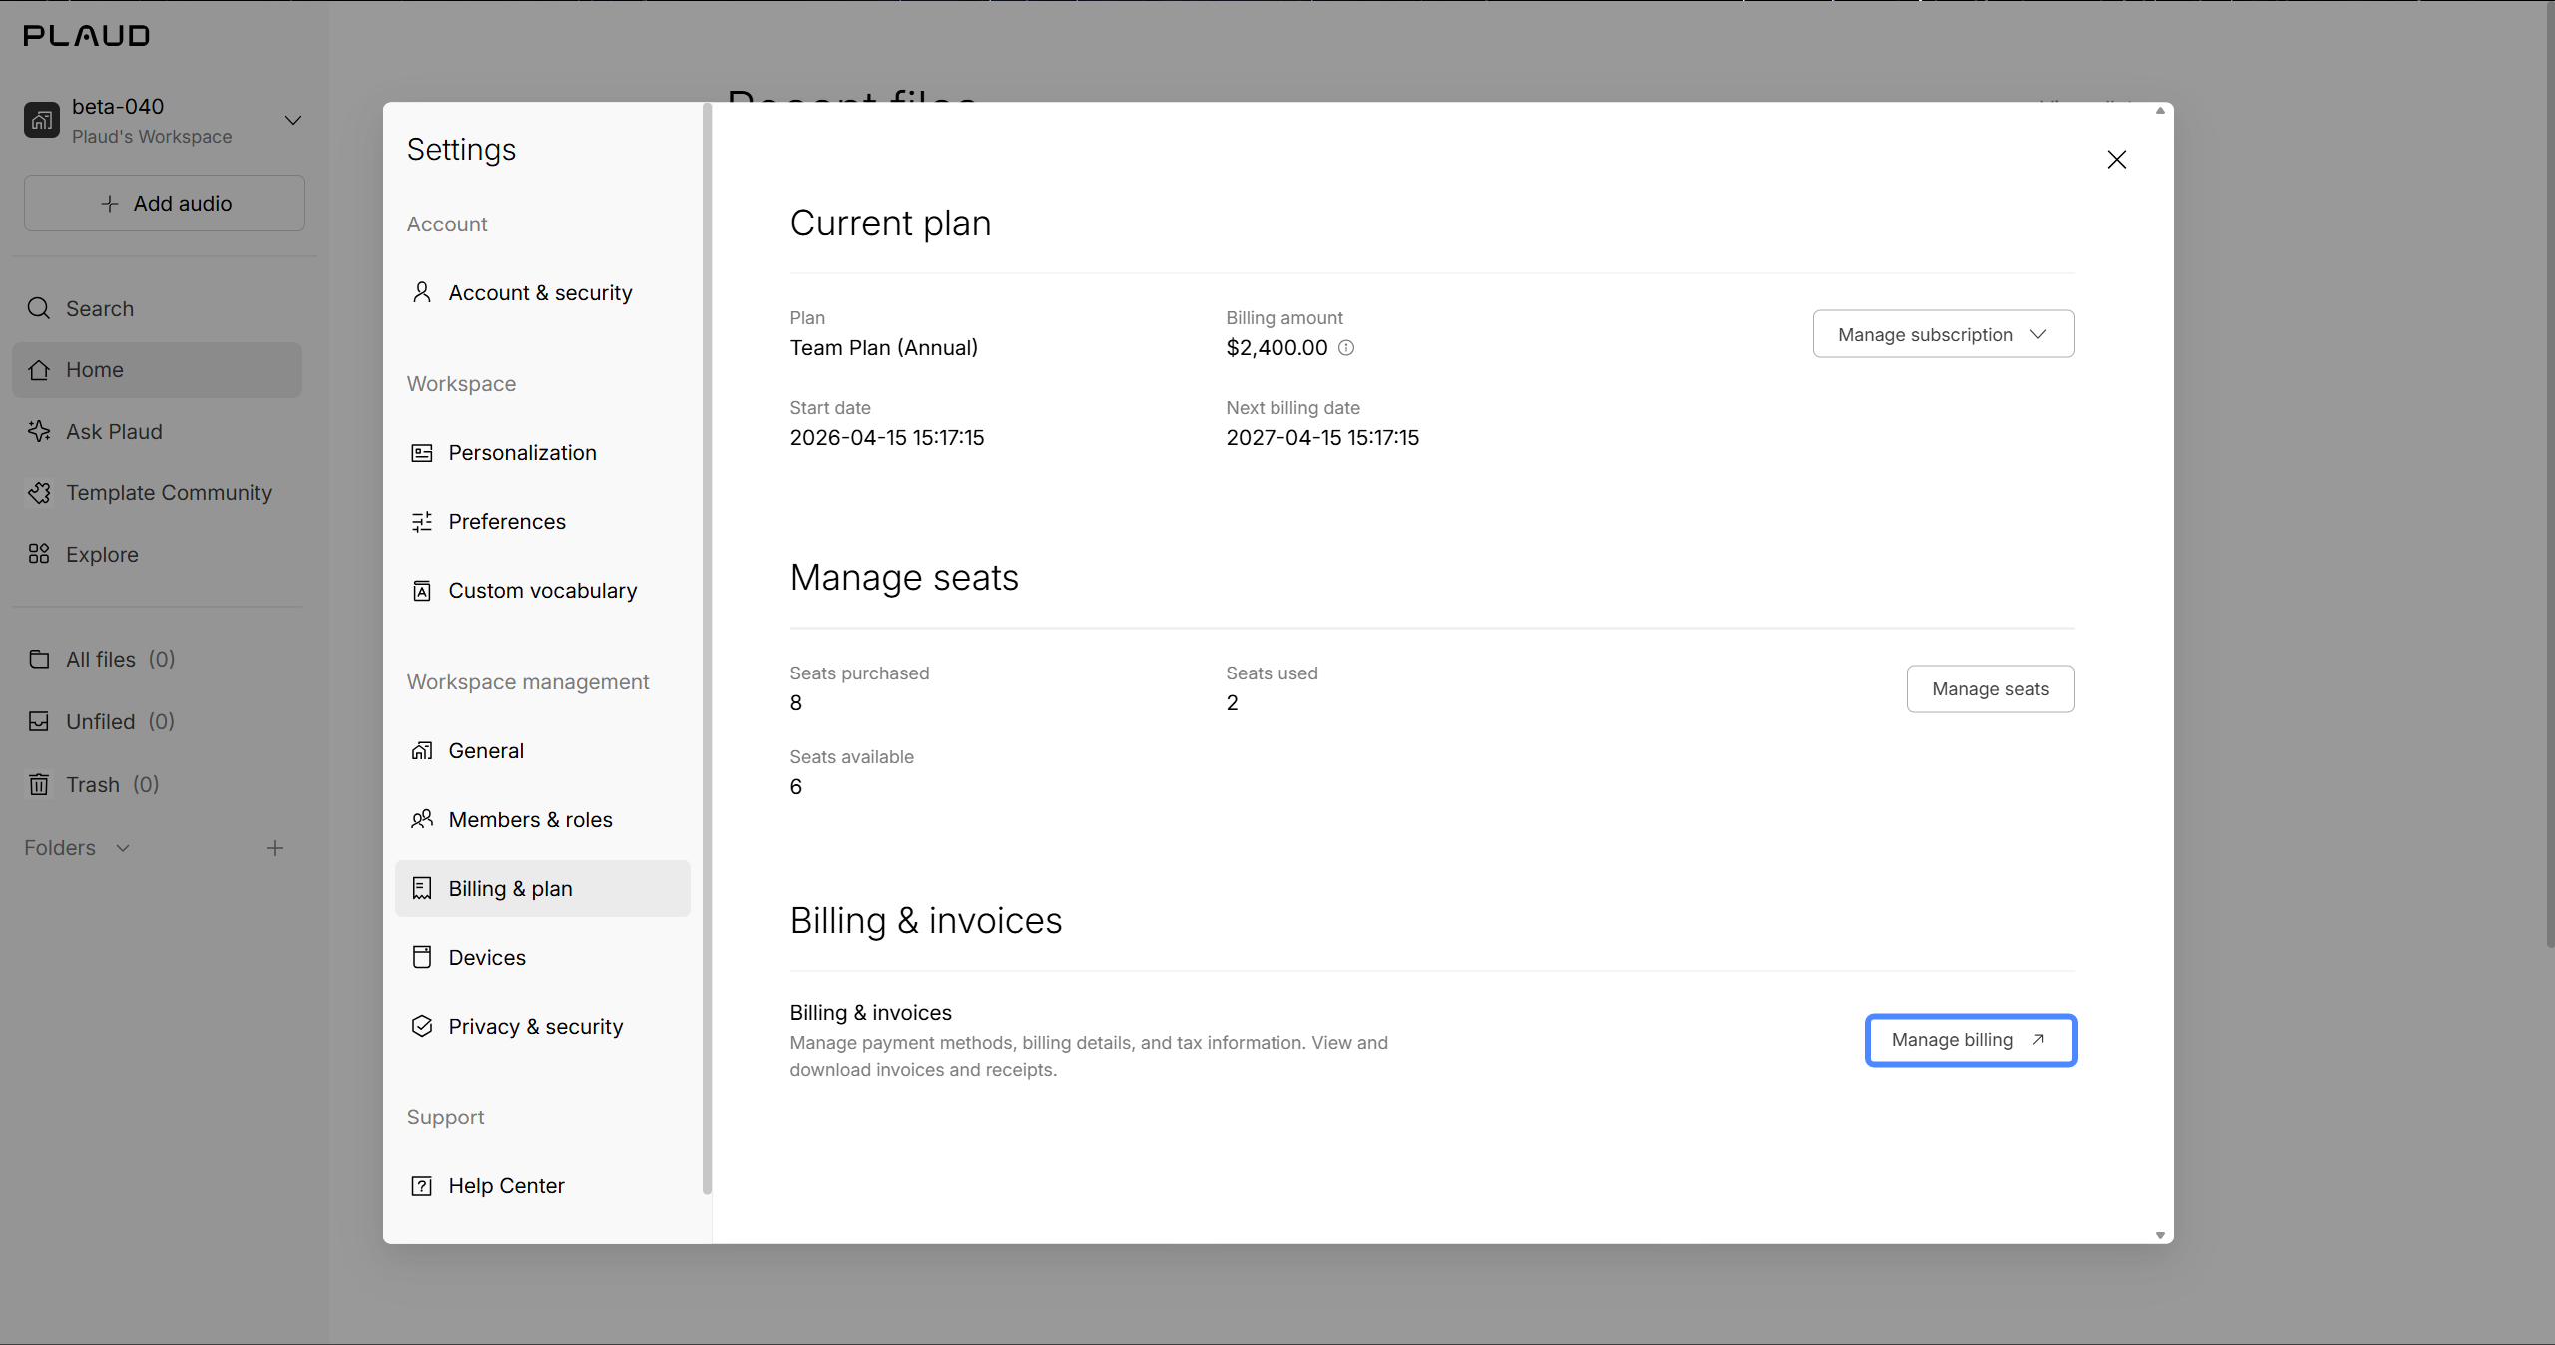Click the $2,400.00 billing amount

coord(1277,348)
